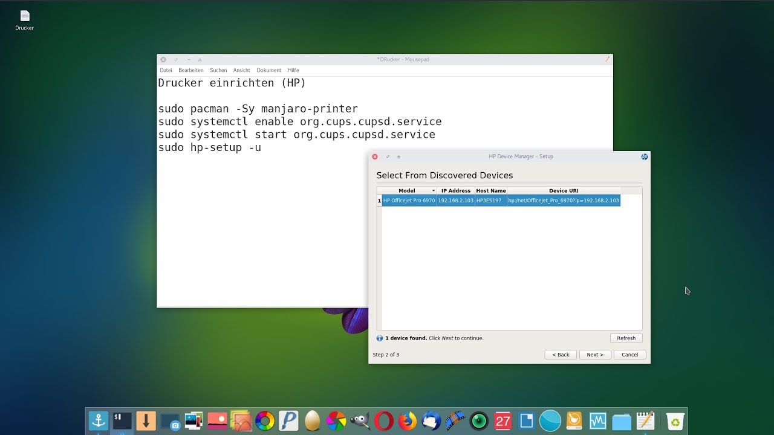774x435 pixels.
Task: Open the red calendar icon showing 27
Action: [x=502, y=420]
